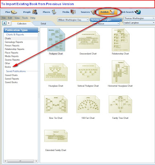This screenshot has height=165, width=155.
Task: Open the Edit menu
Action: point(10,18)
